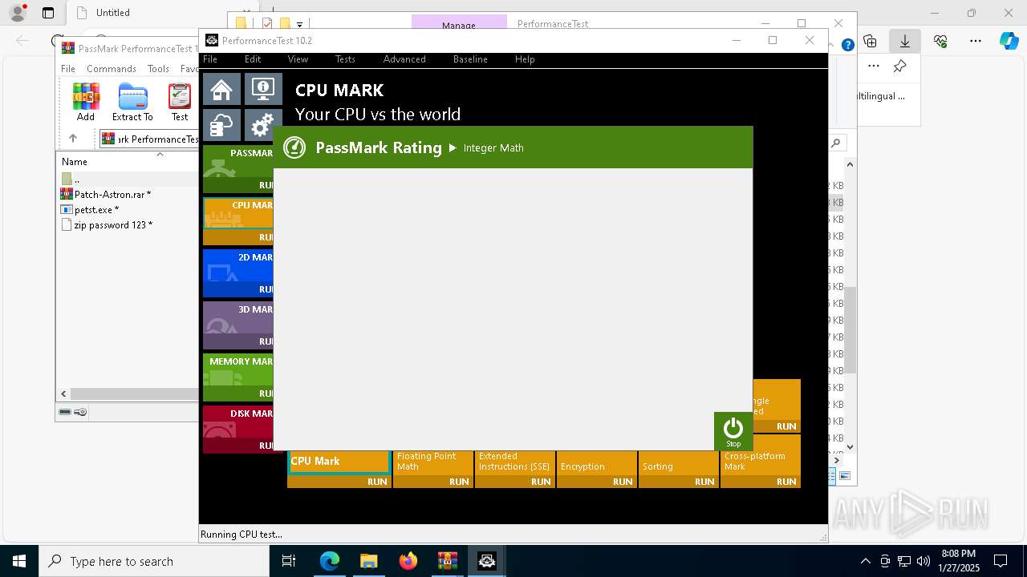Open PerformanceTest Tests menu

click(x=345, y=59)
